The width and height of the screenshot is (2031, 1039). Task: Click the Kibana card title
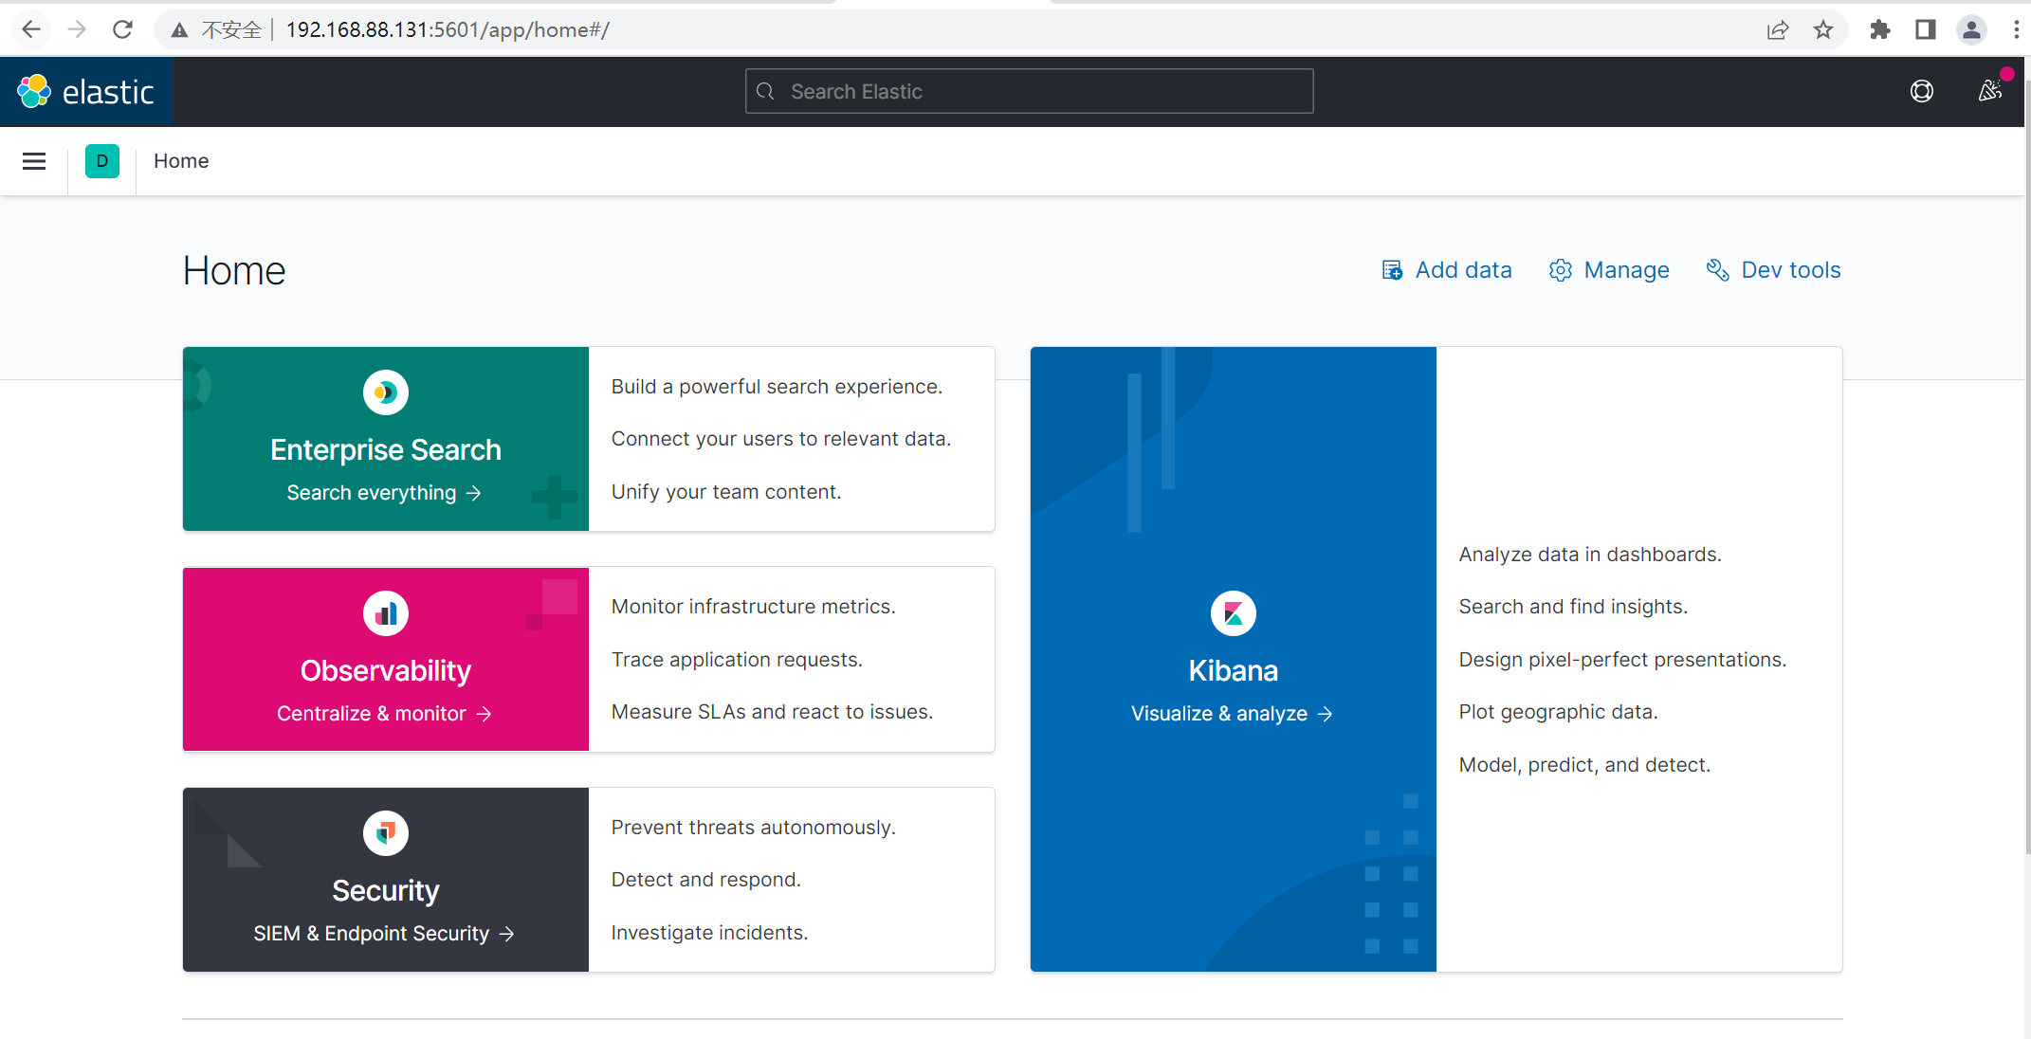pyautogui.click(x=1234, y=670)
